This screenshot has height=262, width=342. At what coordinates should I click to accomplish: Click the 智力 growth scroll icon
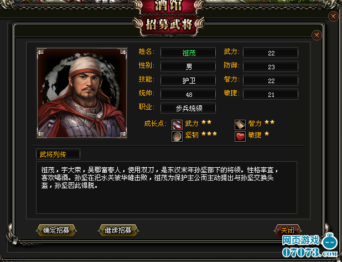coord(240,125)
